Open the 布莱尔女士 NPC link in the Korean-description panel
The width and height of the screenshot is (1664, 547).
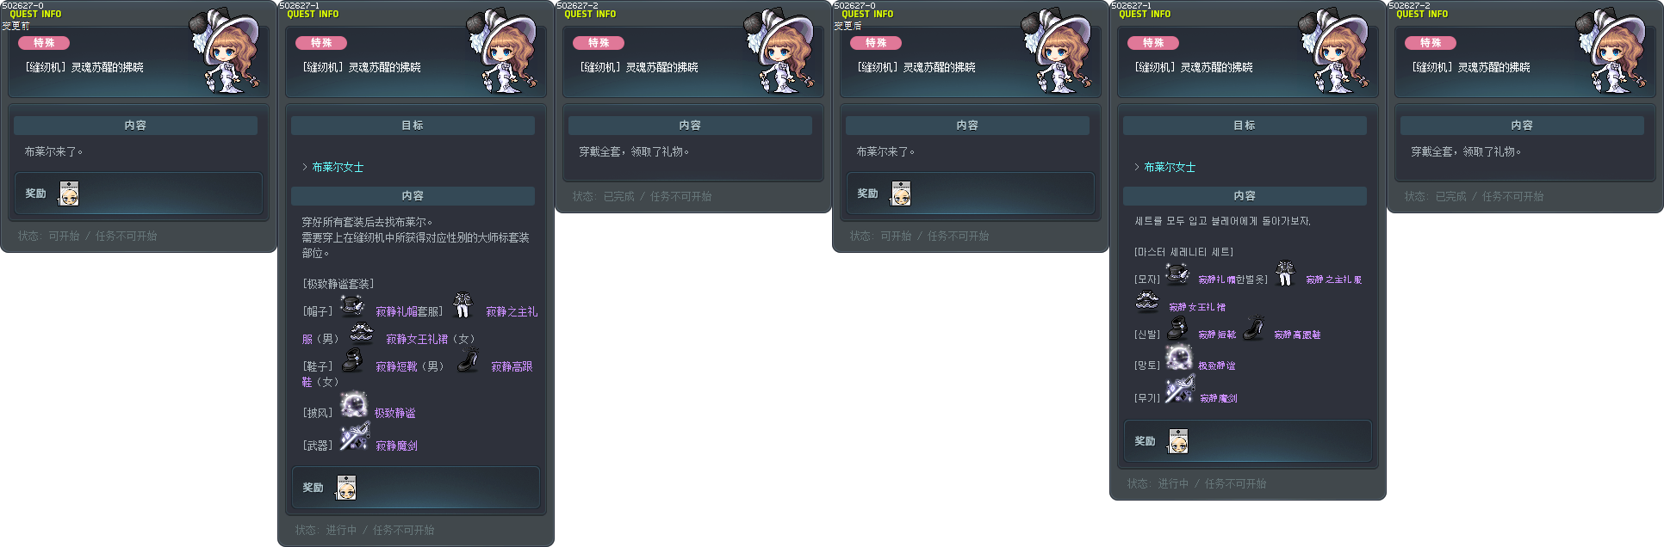[x=1170, y=167]
